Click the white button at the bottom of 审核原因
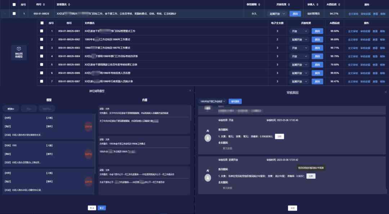Viewport: 389px width, 214px height. pos(292,208)
